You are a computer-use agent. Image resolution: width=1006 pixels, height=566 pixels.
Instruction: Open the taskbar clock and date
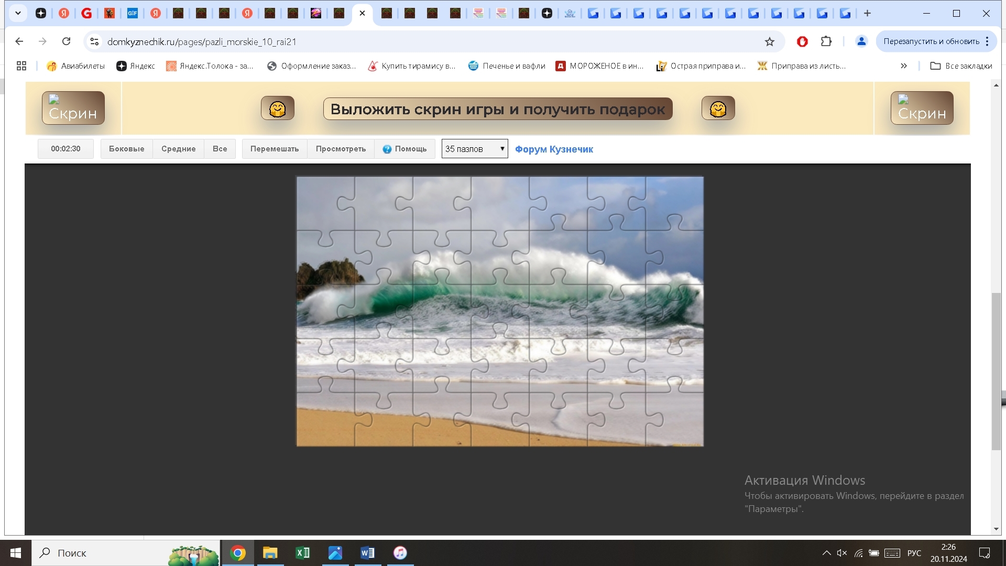point(948,553)
